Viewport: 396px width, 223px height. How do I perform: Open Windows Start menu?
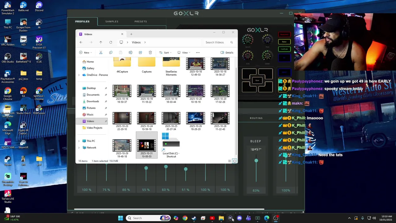click(x=120, y=218)
